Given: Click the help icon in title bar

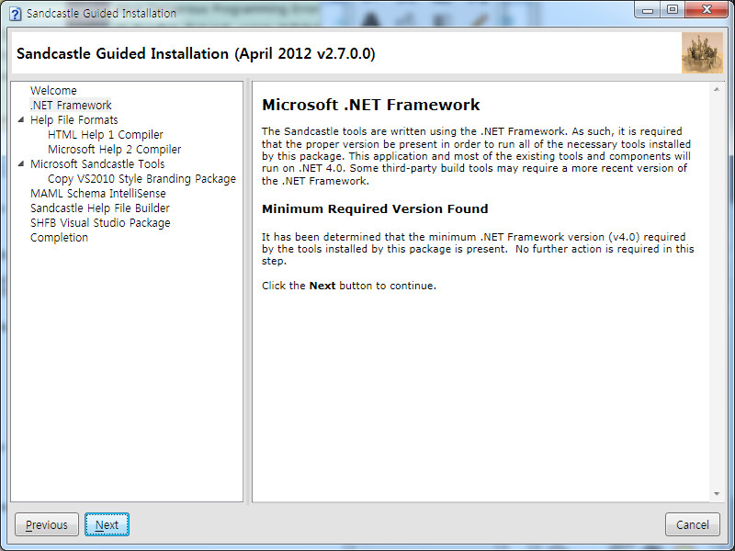Looking at the screenshot, I should coord(14,14).
